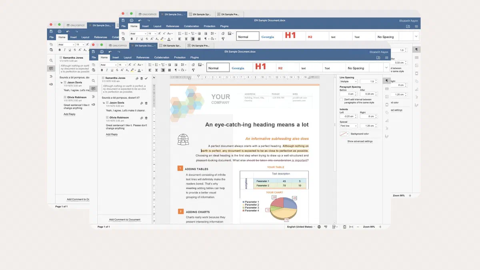Screen dimensions: 480x270
Task: Switch to EN Sample Spr... tab in front window
Action: pyautogui.click(x=171, y=46)
